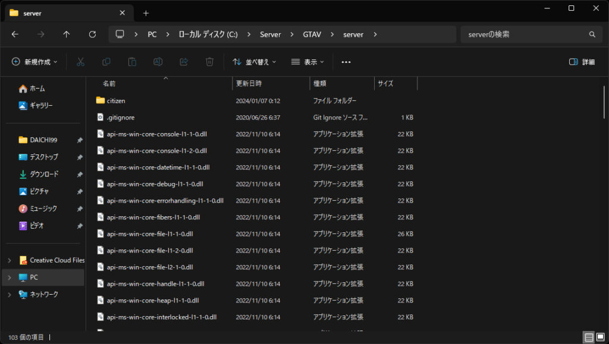Viewport: 609px width, 344px height.
Task: Click the Rename icon in toolbar
Action: [x=158, y=62]
